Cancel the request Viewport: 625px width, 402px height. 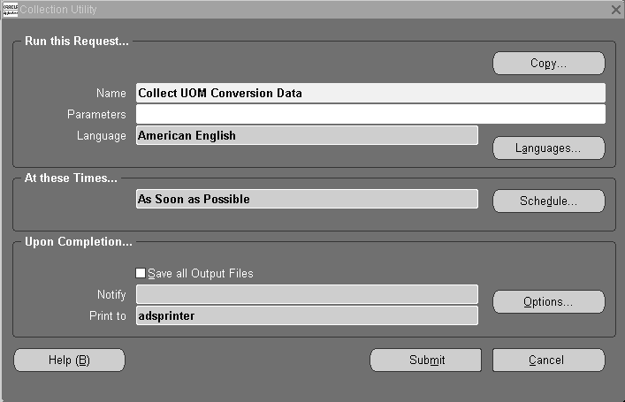[x=548, y=360]
